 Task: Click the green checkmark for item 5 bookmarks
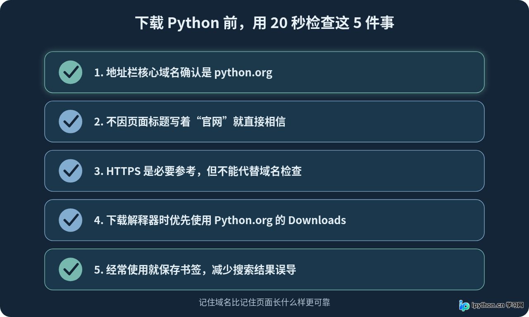(70, 270)
